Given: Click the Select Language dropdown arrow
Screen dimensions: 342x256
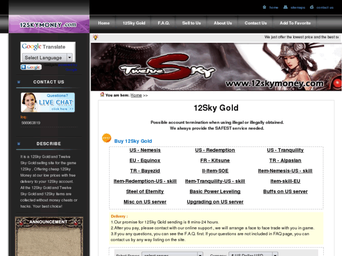Looking at the screenshot, I should coord(70,58).
